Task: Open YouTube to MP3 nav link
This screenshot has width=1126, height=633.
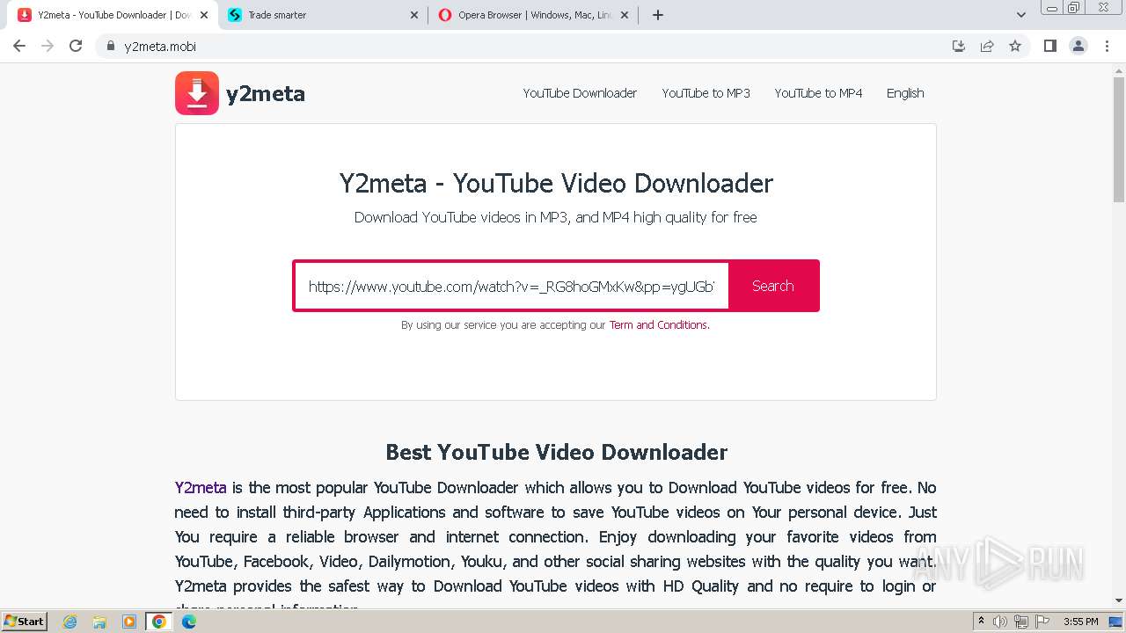Action: pyautogui.click(x=706, y=93)
